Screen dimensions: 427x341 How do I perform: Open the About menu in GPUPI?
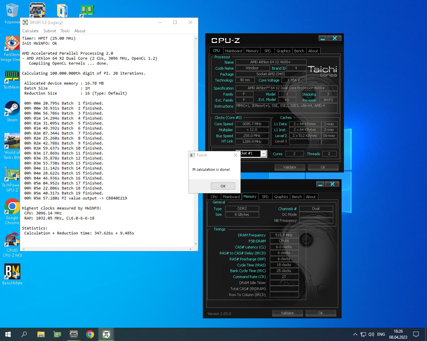coord(80,31)
